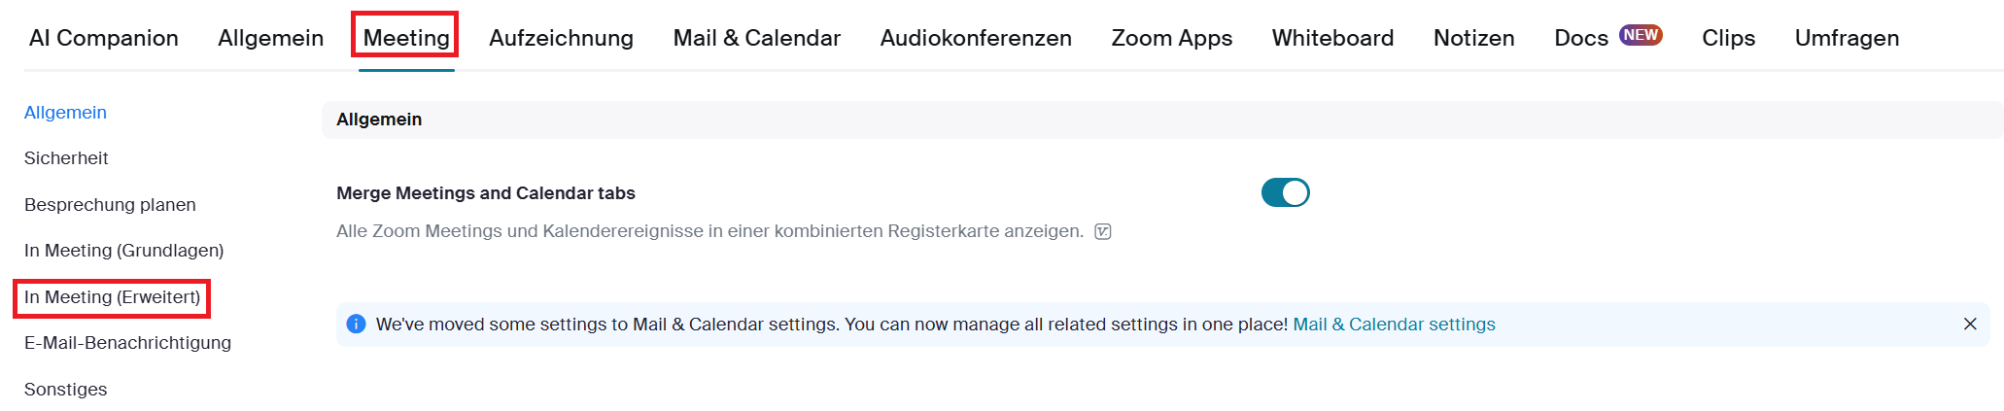Screen dimensions: 2004x411
Task: Open the Mail & Calendar tab
Action: click(756, 38)
